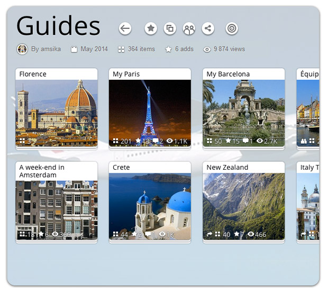328x295 pixels.
Task: Click the star favorite icon in header
Action: coord(151,29)
